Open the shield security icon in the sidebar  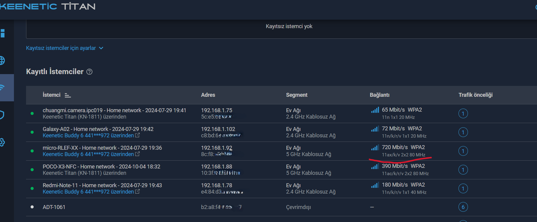coord(2,115)
